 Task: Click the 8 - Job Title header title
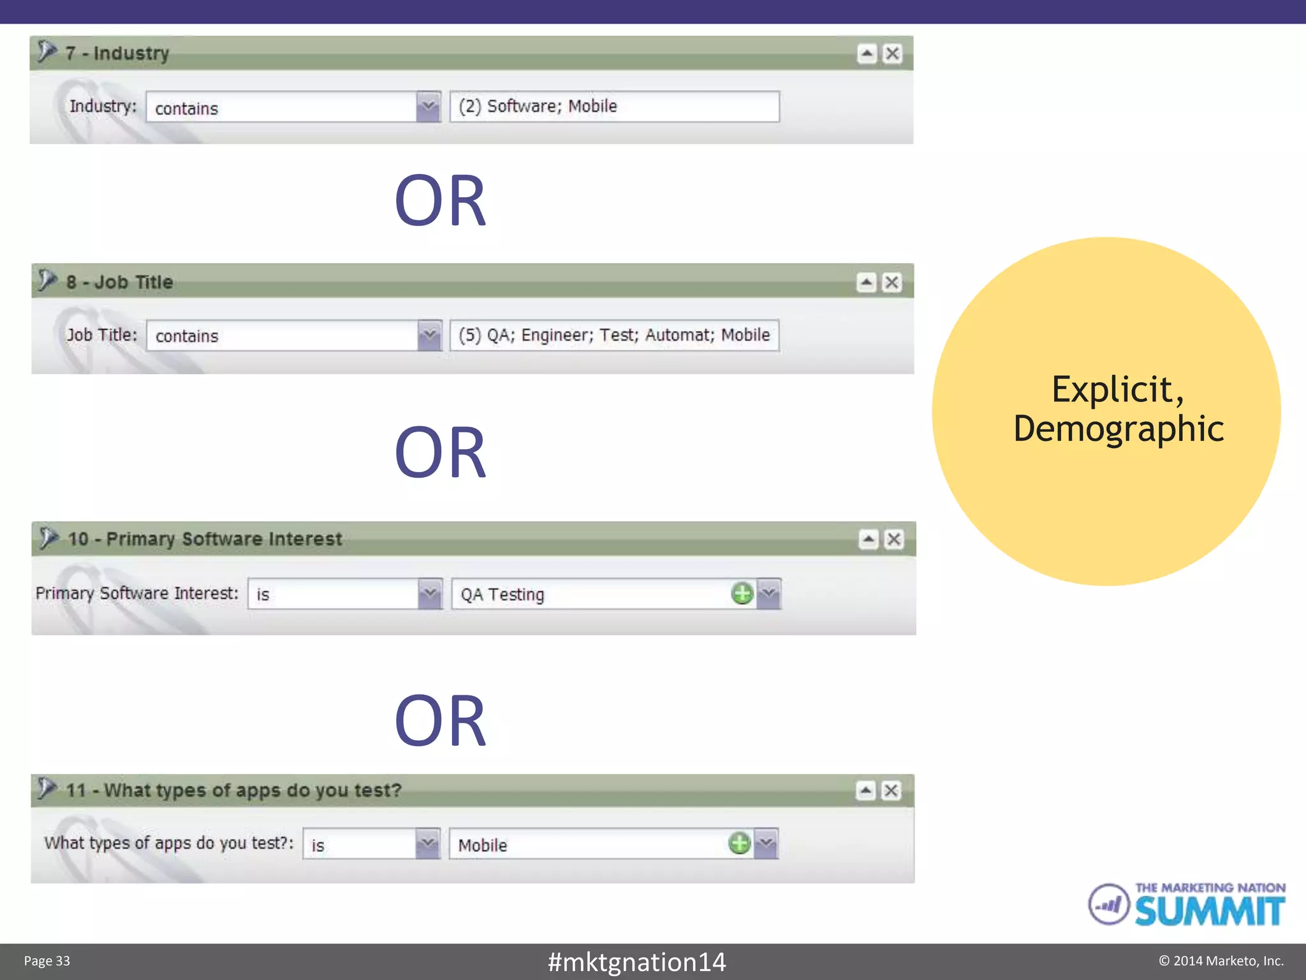[120, 282]
